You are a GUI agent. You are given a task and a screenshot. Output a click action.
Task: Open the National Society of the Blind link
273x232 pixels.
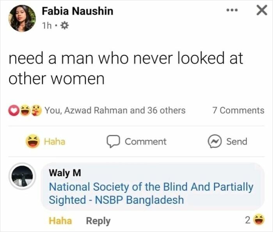click(151, 193)
